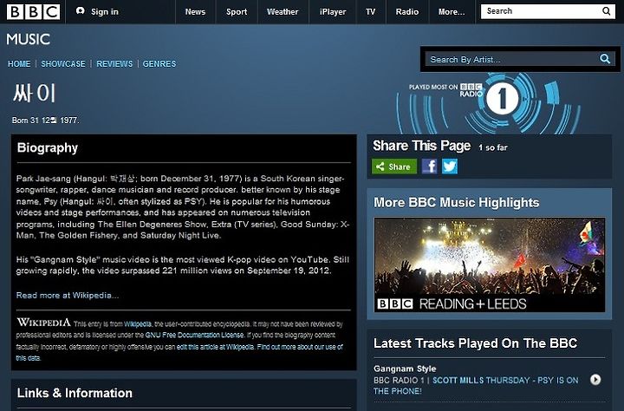The height and width of the screenshot is (411, 624).
Task: Click the BBC Radio 1 logo
Action: coord(502,98)
